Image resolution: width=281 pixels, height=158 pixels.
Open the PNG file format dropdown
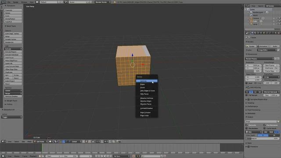(x=254, y=132)
